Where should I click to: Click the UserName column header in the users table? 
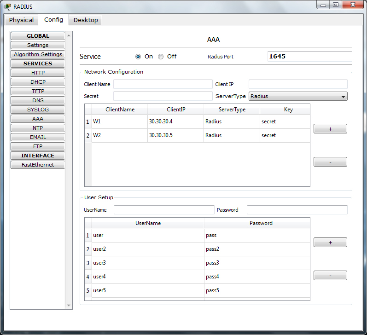148,223
